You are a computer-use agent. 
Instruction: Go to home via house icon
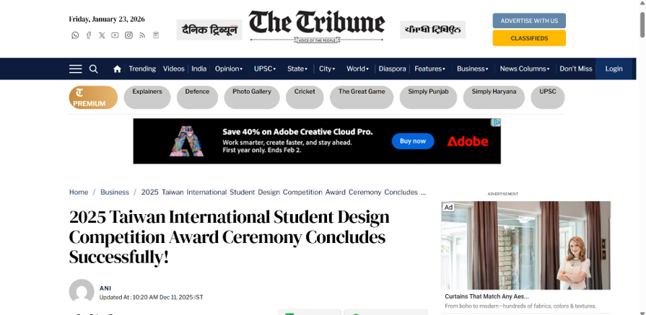117,69
